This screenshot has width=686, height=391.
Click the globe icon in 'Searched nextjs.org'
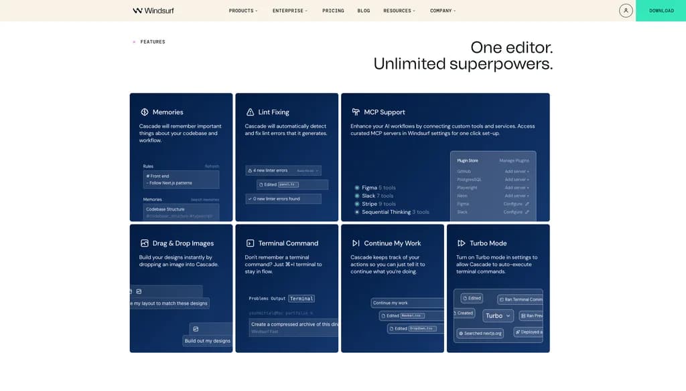(461, 334)
